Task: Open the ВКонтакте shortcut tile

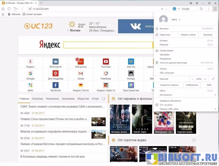Action: point(56,63)
